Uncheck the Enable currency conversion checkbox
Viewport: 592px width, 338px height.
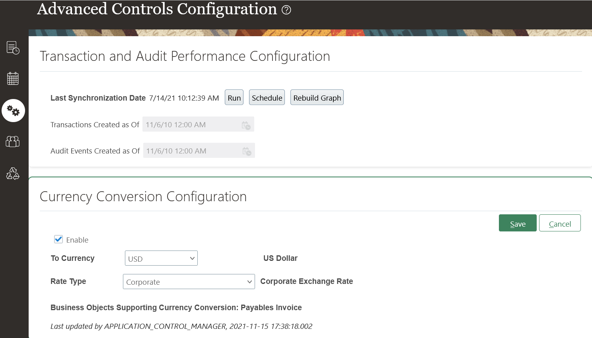[x=58, y=239]
